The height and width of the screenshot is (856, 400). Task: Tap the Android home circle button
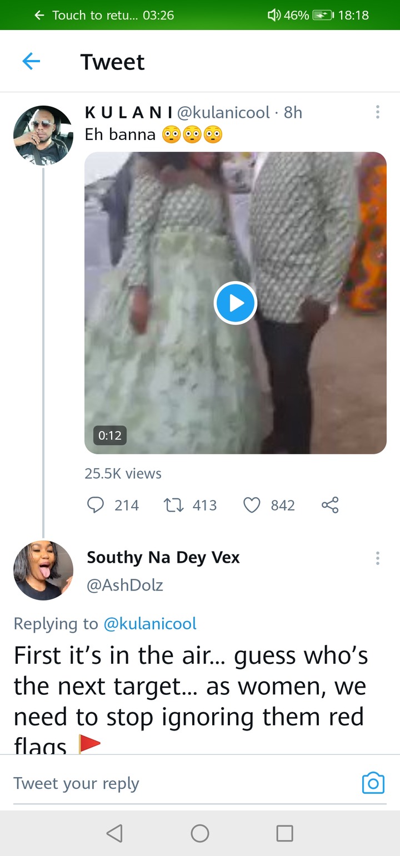[x=200, y=833]
